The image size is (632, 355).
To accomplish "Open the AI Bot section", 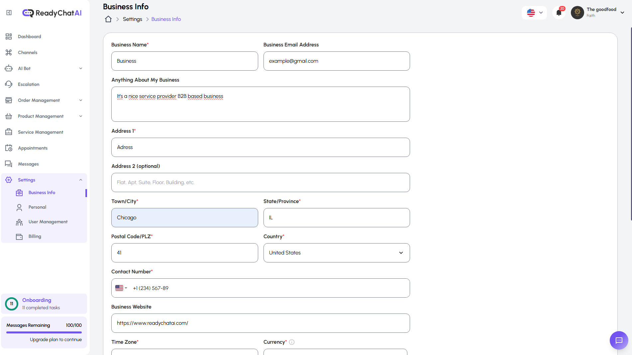I will coord(23,68).
